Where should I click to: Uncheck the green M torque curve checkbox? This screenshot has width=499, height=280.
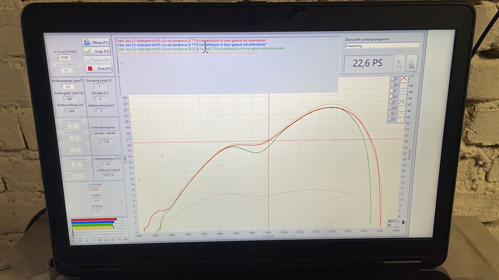(390, 108)
